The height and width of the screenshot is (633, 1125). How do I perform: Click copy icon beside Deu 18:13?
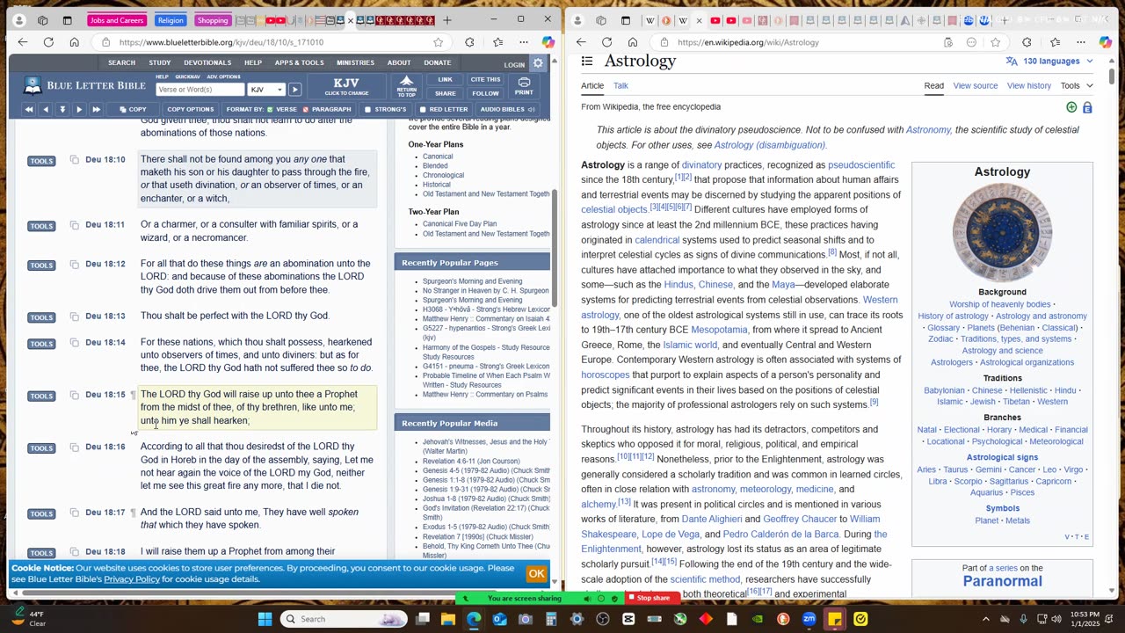tap(74, 316)
